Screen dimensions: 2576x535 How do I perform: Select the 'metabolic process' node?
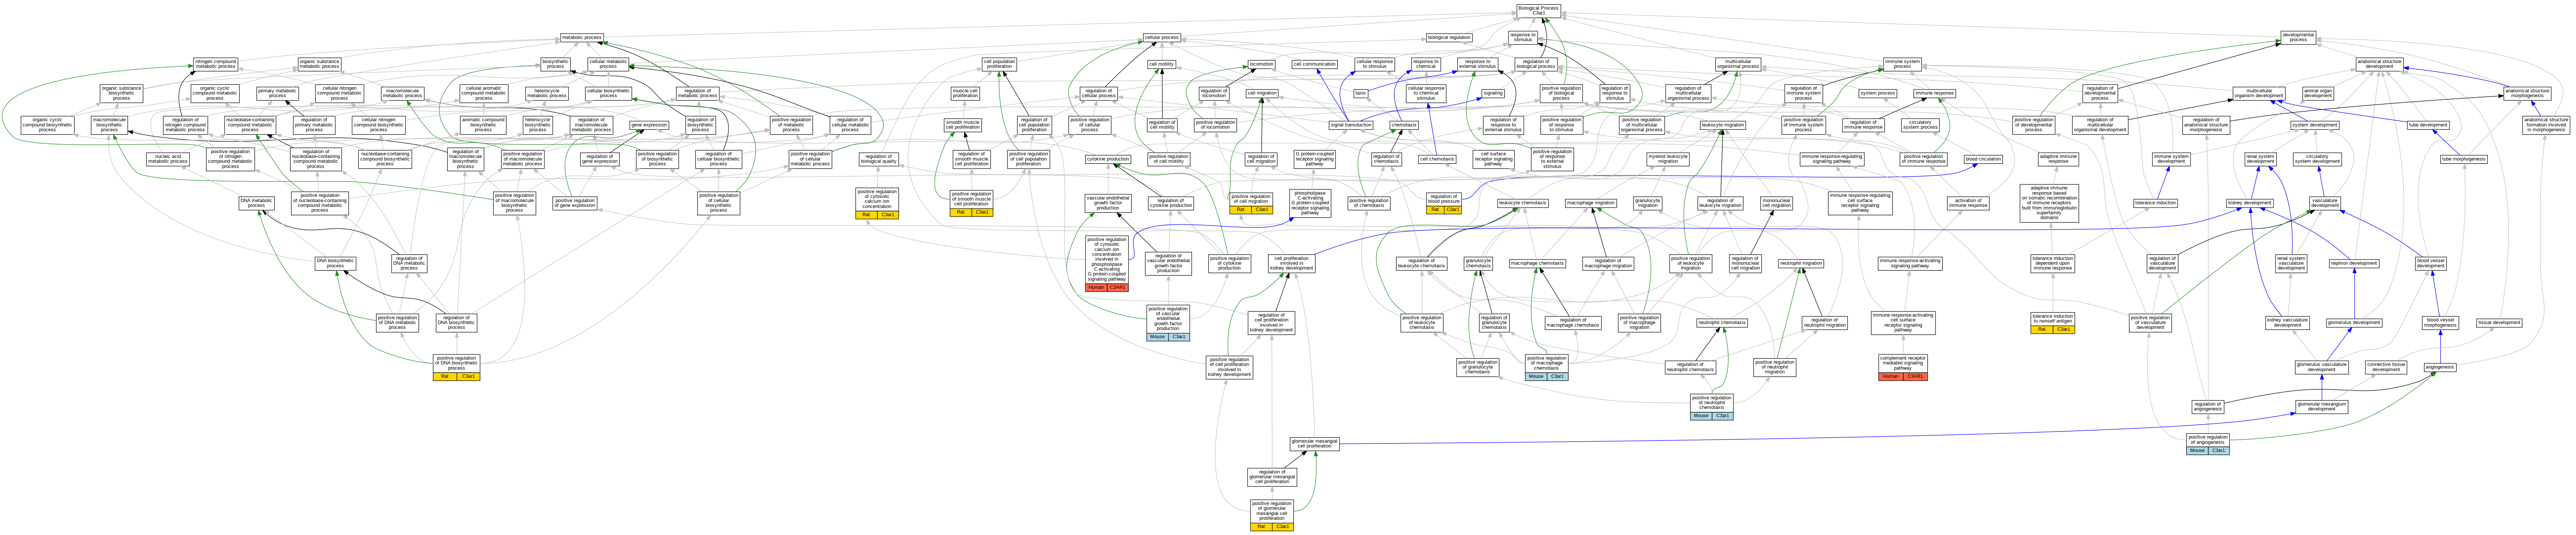(x=581, y=37)
